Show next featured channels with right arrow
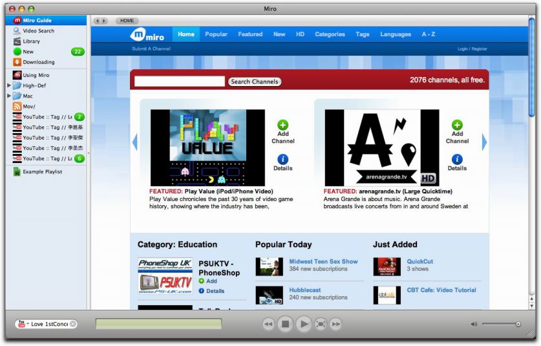This screenshot has height=346, width=541. pos(484,142)
